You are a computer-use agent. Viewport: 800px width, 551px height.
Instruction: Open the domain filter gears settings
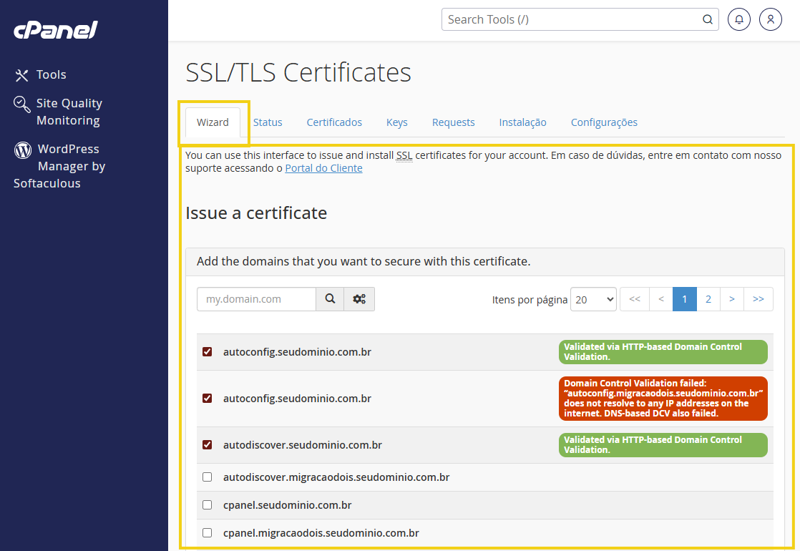tap(359, 299)
